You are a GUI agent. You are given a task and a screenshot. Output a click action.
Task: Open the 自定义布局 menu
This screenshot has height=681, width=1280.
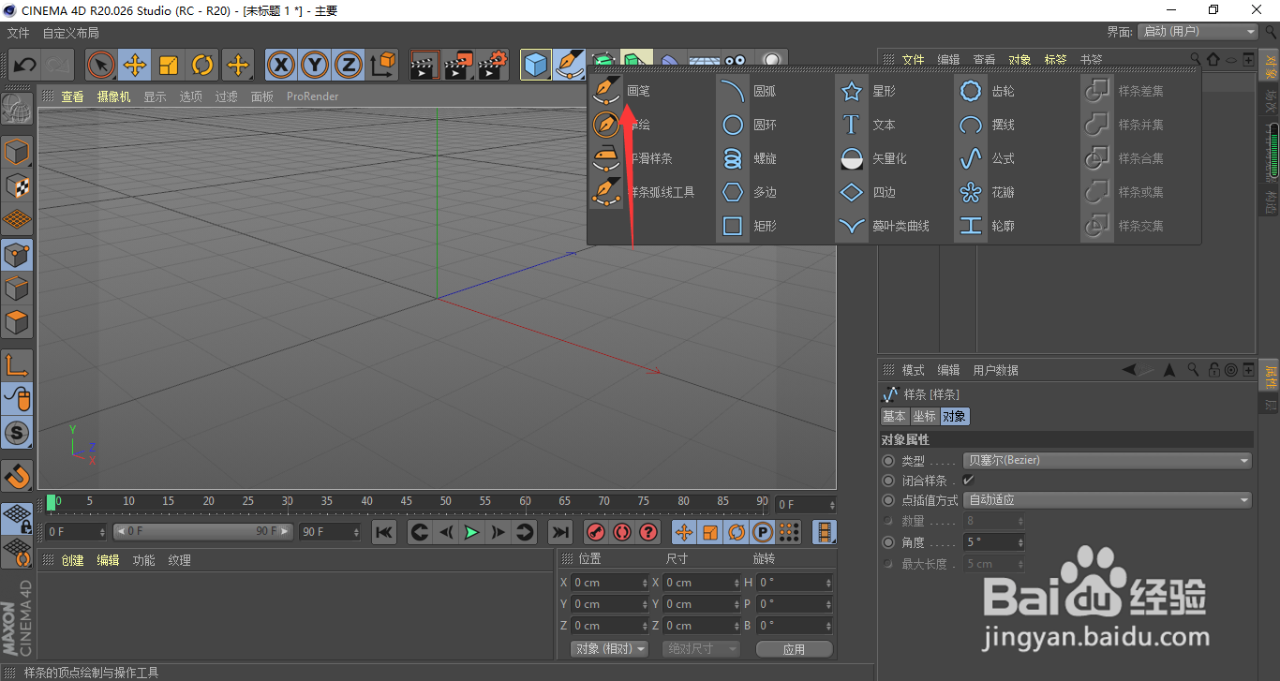pyautogui.click(x=70, y=33)
